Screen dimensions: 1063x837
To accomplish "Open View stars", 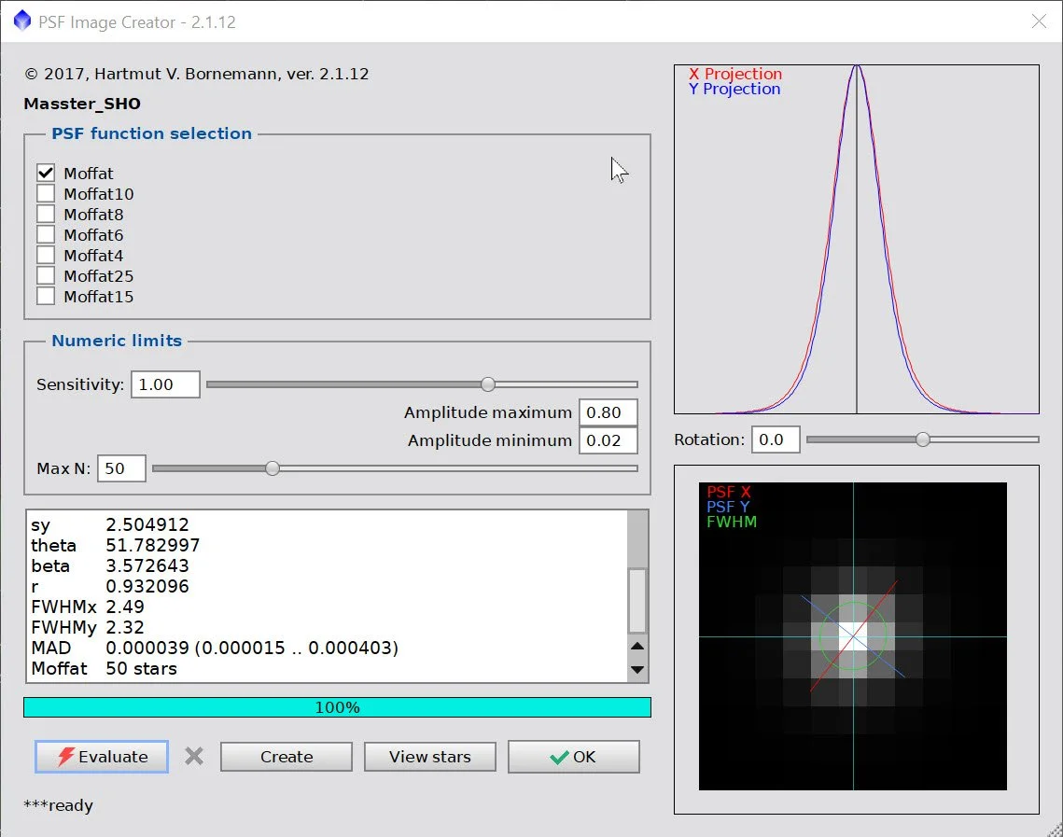I will pos(430,757).
